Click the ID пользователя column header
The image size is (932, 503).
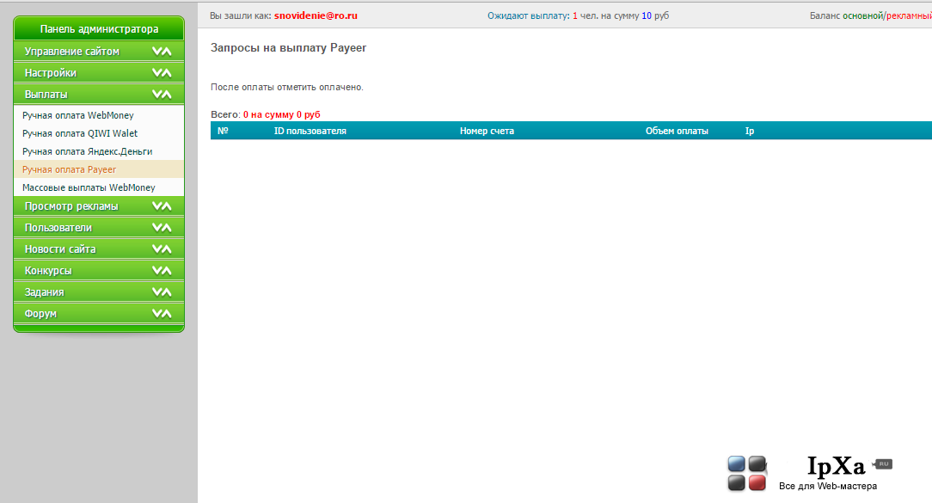click(x=310, y=131)
